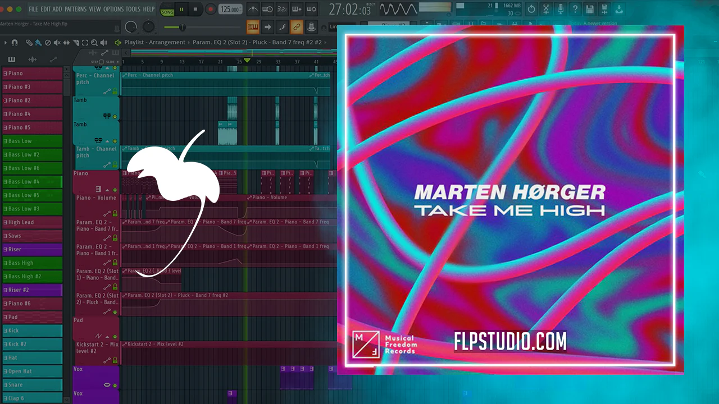Click the record button

(x=211, y=9)
